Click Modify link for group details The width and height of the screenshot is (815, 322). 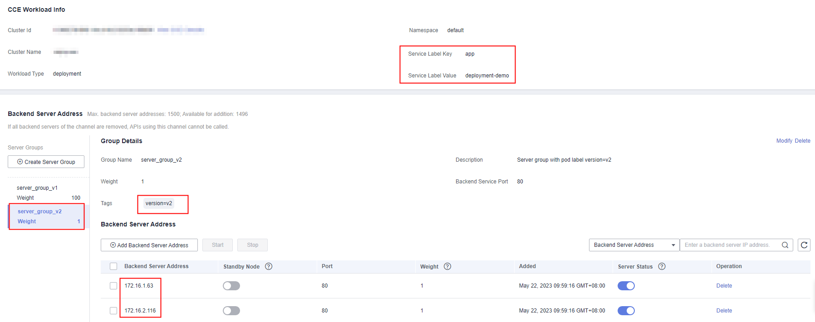coord(784,141)
